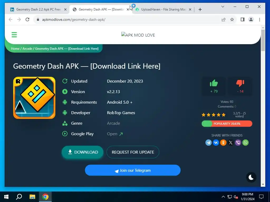This screenshot has height=202, width=270.
Task: Click the December 20, 2023 date
Action: click(125, 81)
